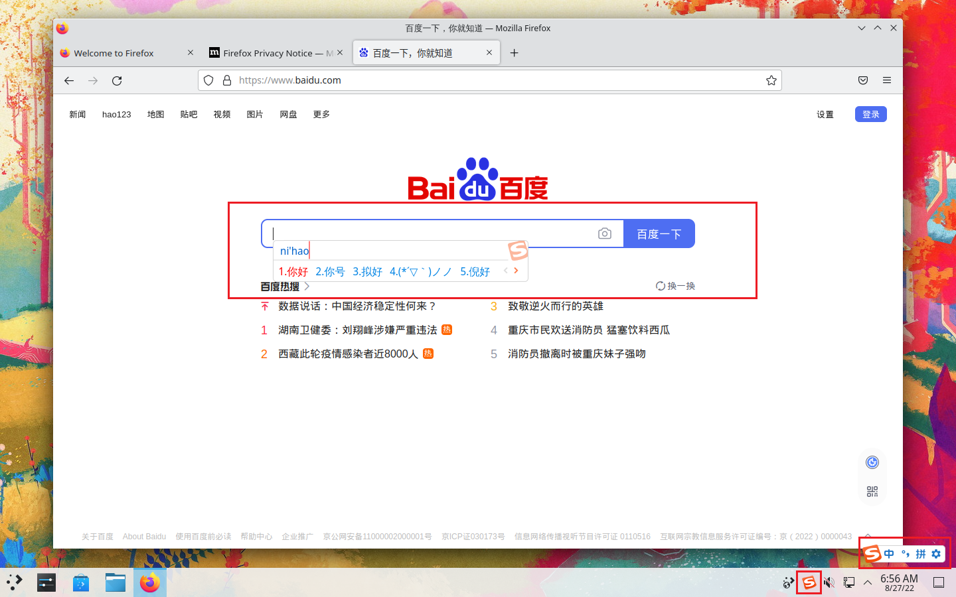This screenshot has width=956, height=597.
Task: Search by image with camera icon
Action: coord(605,233)
